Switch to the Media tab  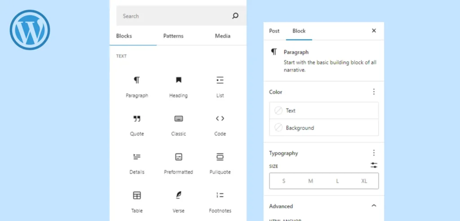[x=223, y=36]
